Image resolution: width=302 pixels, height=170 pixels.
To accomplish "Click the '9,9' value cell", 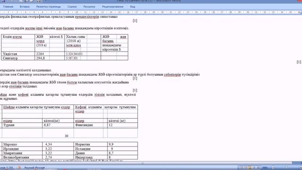I will [x=122, y=144].
